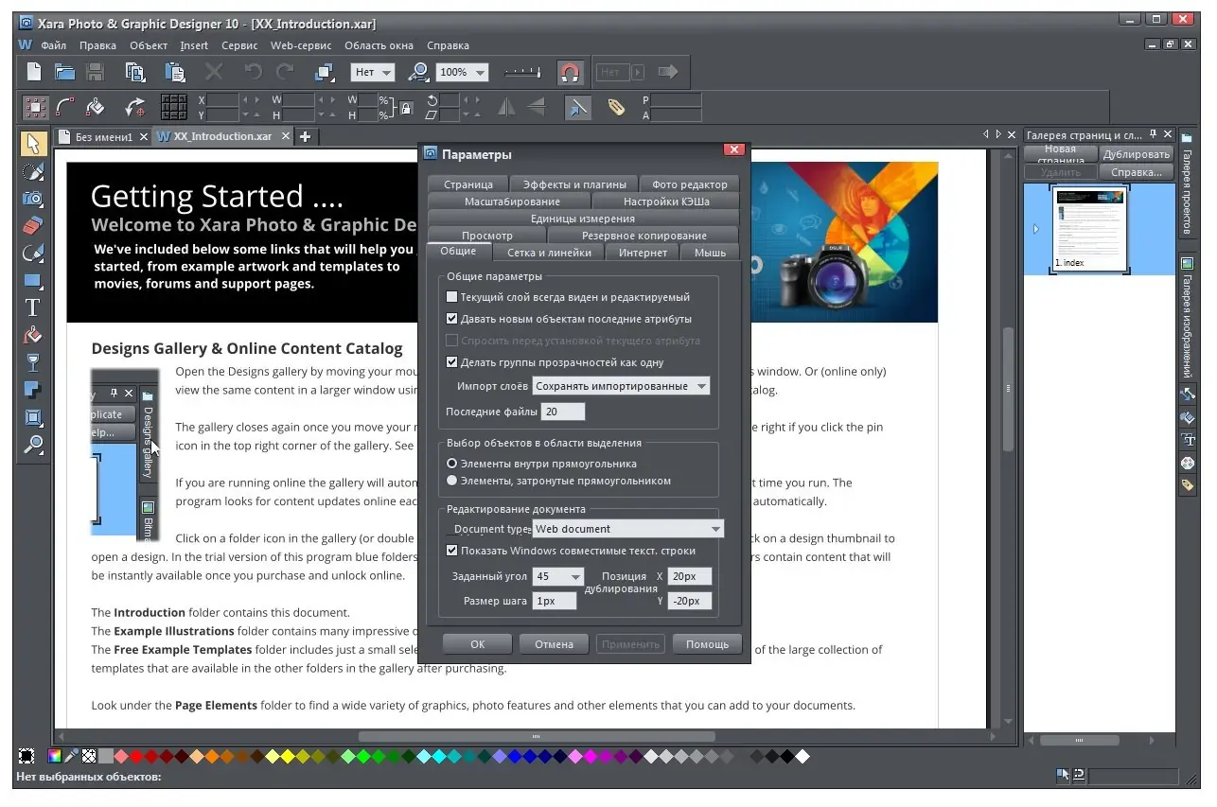The image size is (1217, 807).
Task: Uncheck 'Давать новым объектам последние атрибуты'
Action: pyautogui.click(x=452, y=319)
